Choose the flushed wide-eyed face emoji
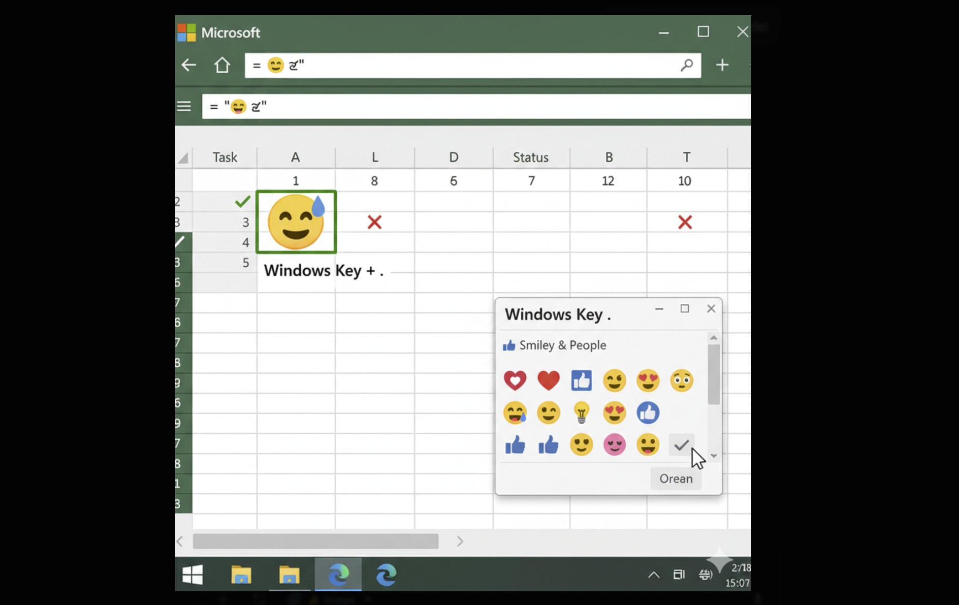The height and width of the screenshot is (605, 959). pyautogui.click(x=681, y=380)
